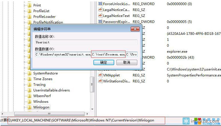Expand the Winlogon key arrow
This screenshot has height=126, width=221.
pos(25,107)
